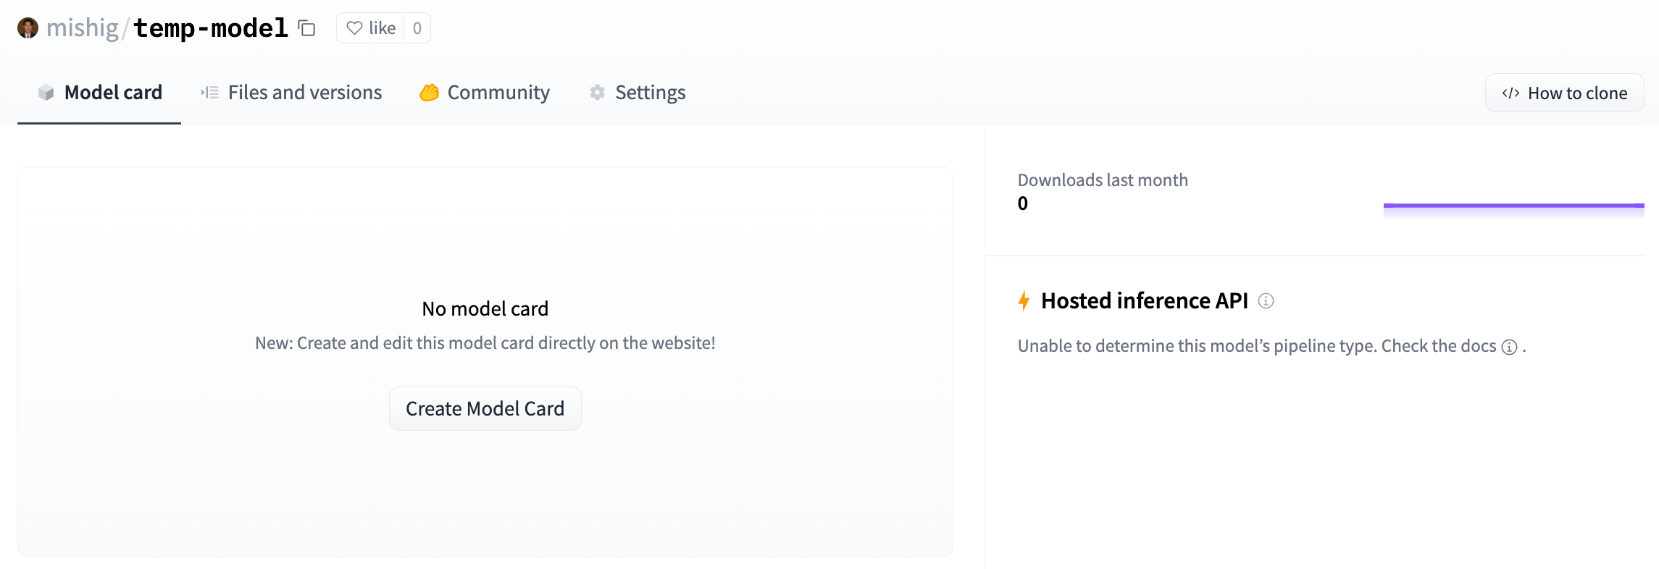
Task: Open the Community tab
Action: [x=498, y=93]
